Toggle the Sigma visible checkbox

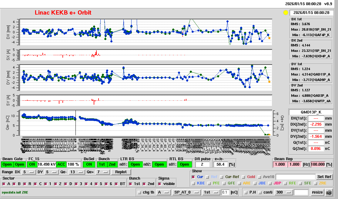pyautogui.click(x=160, y=184)
